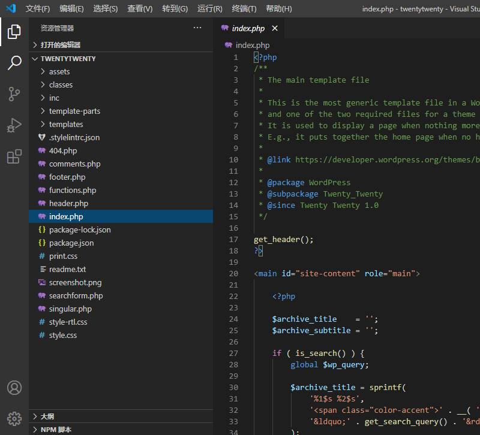Open the developer.wordpress.org link in comment
480x435 pixels.
point(387,159)
